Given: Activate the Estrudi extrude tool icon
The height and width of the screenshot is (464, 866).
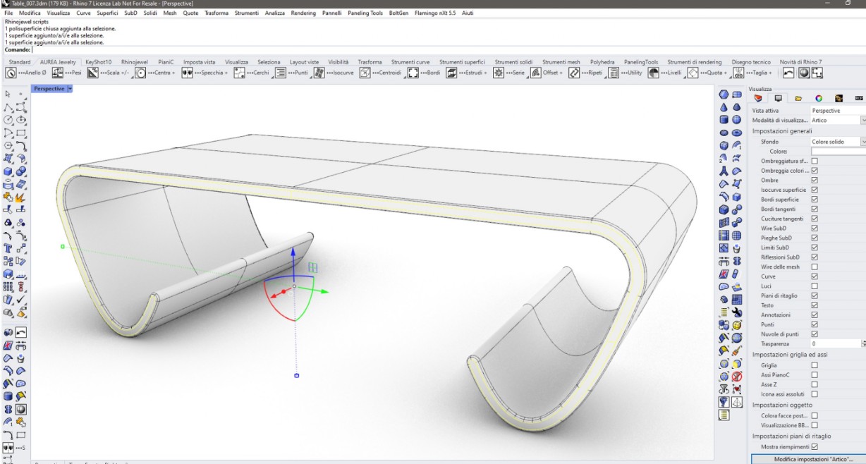Looking at the screenshot, I should pos(452,73).
